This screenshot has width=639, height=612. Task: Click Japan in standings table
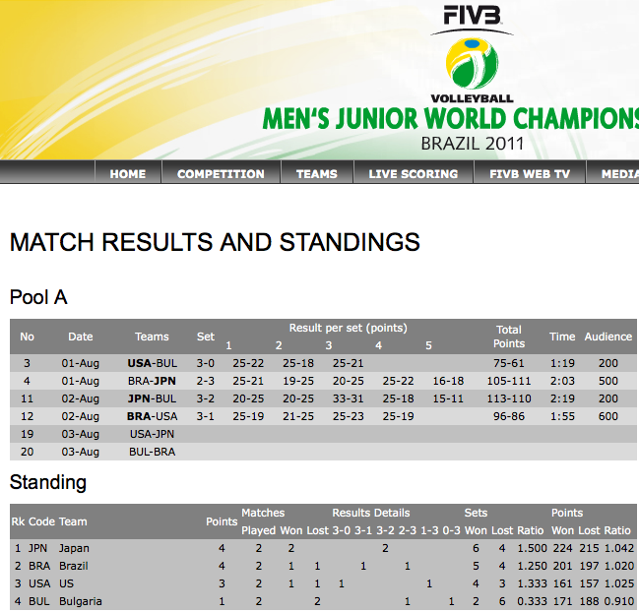coord(74,548)
